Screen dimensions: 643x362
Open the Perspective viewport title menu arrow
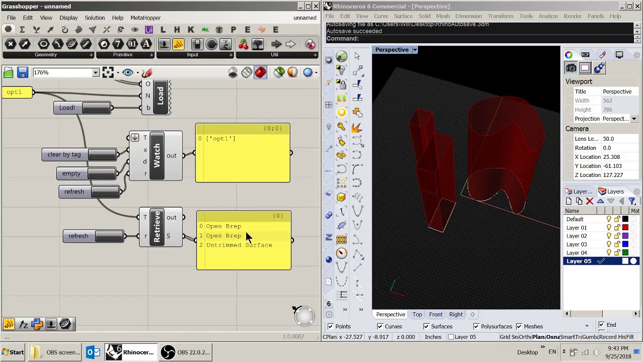(x=415, y=50)
